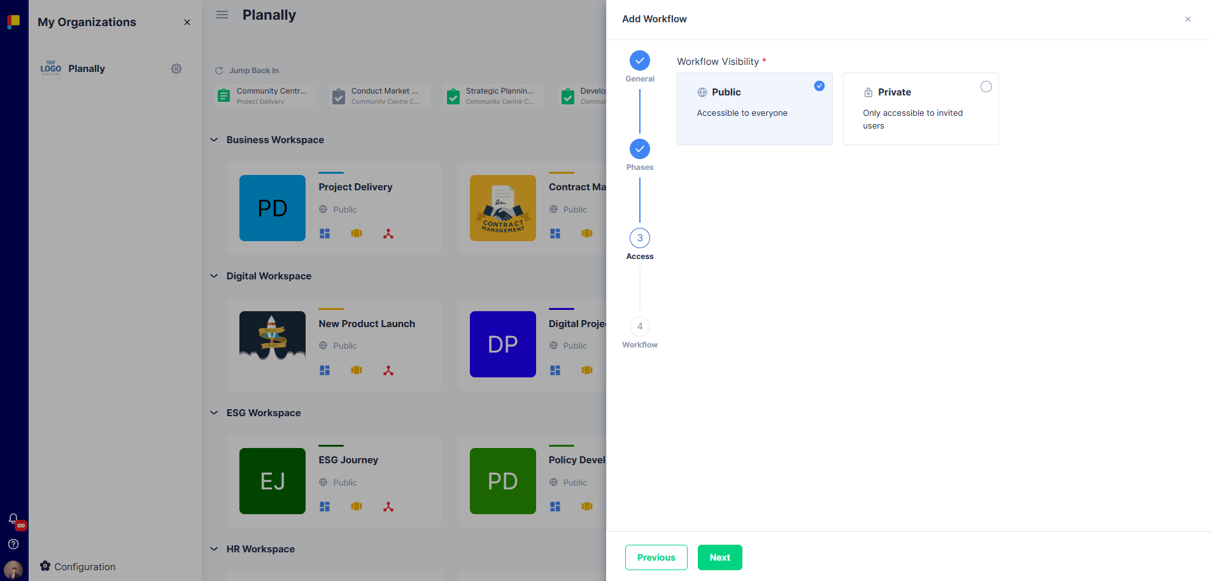The height and width of the screenshot is (581, 1211).
Task: Open the workflow icon on New Product Launch card
Action: 357,370
